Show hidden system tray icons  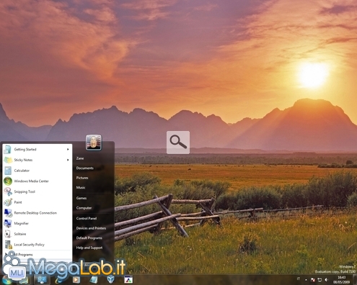(x=306, y=280)
